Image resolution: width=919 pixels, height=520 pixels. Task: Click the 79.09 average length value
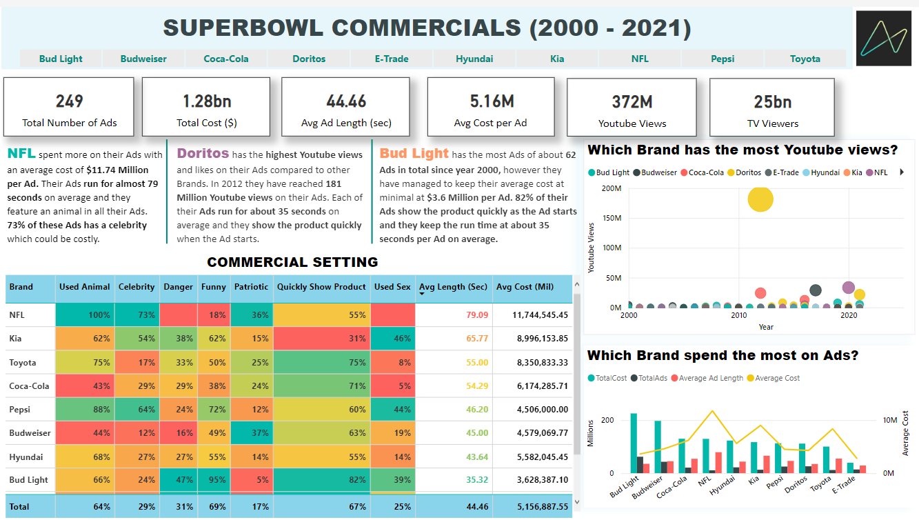click(x=477, y=314)
